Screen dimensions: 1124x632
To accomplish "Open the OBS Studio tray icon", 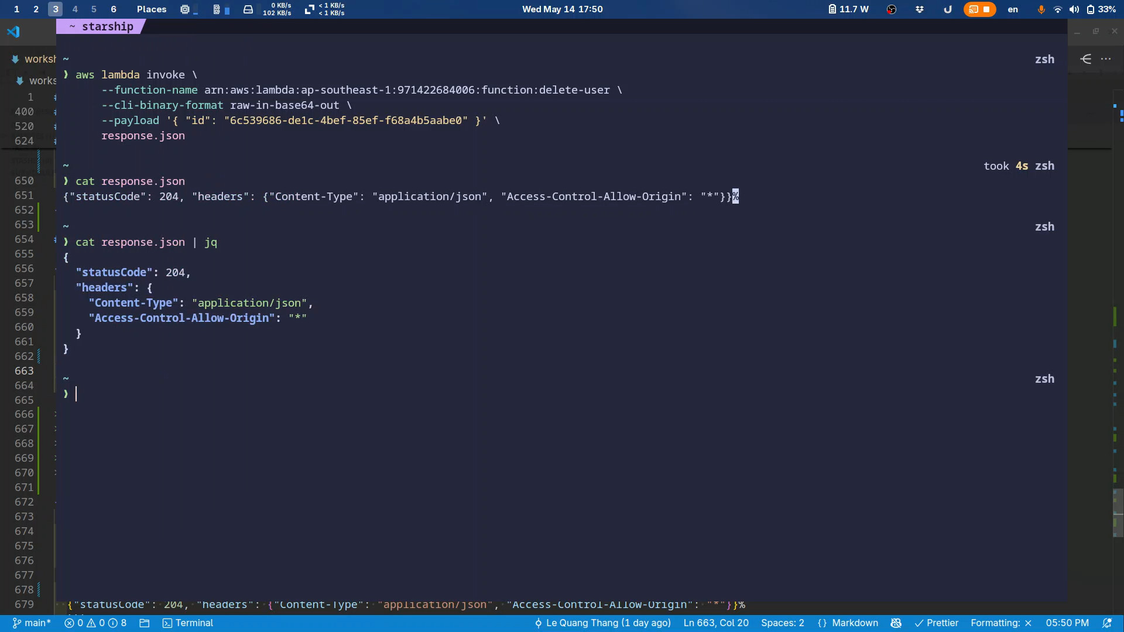I will pyautogui.click(x=892, y=9).
